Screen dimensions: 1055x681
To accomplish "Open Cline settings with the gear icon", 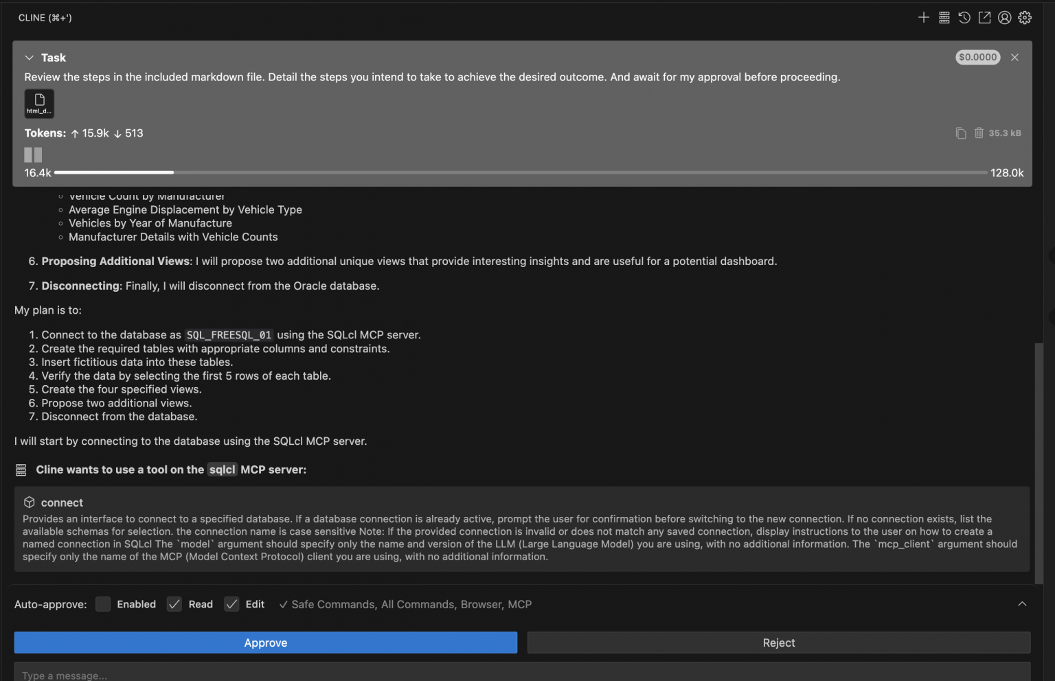I will pyautogui.click(x=1025, y=17).
